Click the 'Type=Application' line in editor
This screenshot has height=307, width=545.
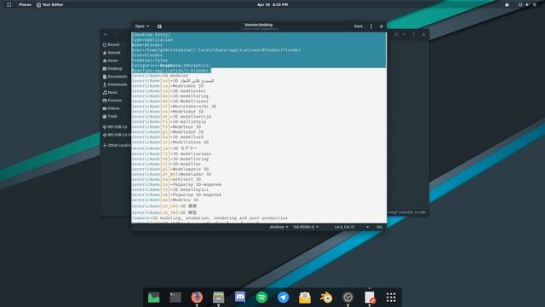click(152, 40)
